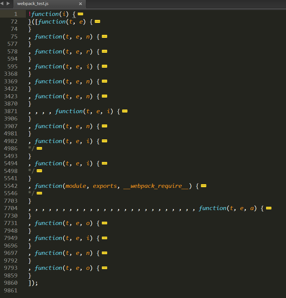
Task: Expand fold marker after function on line 4982
Action: click(x=105, y=141)
